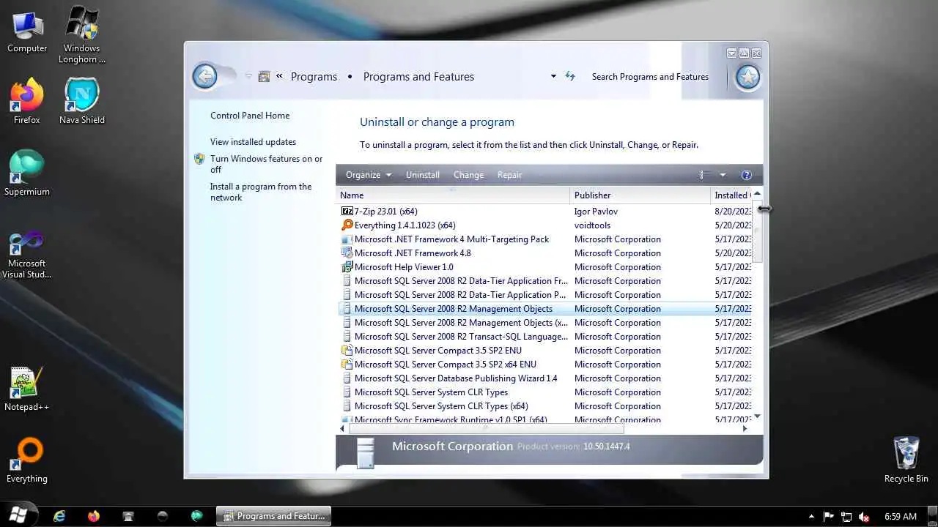Refresh the Programs and Features view

[570, 76]
